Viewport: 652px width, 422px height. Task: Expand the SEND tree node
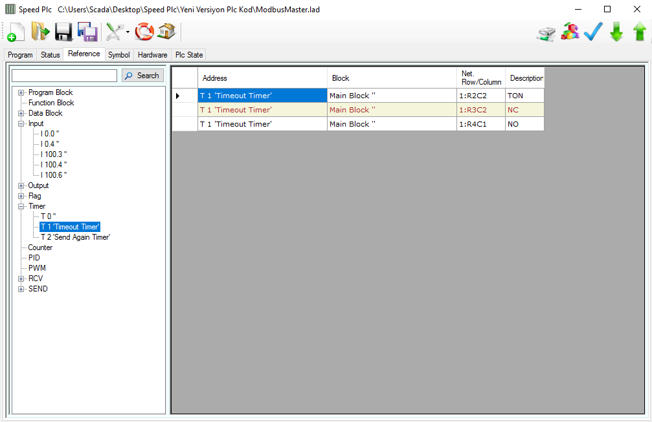21,289
